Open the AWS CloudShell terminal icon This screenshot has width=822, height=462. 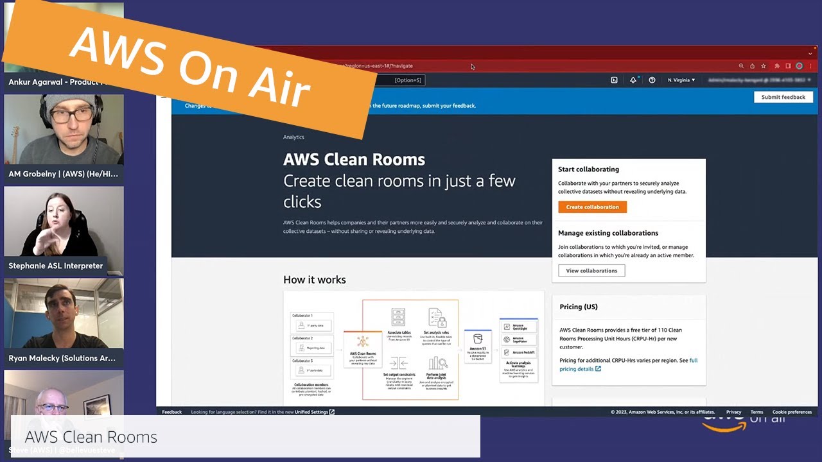(x=614, y=80)
